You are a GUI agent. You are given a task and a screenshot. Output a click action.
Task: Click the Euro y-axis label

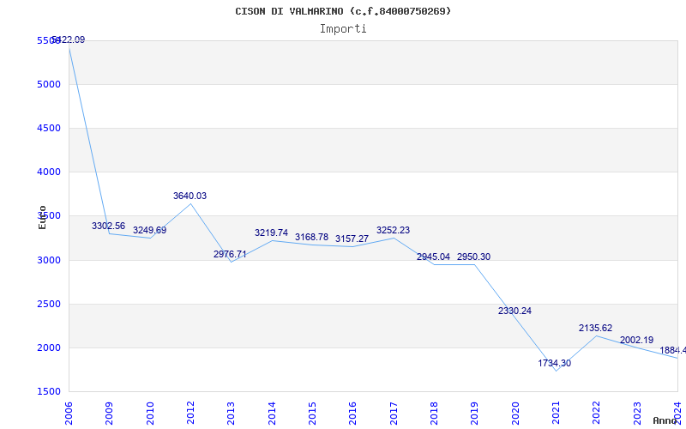(x=42, y=217)
